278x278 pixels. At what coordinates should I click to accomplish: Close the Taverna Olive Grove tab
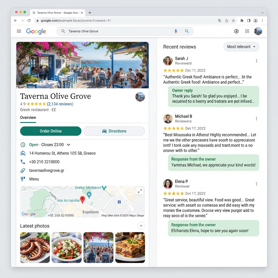(x=82, y=13)
